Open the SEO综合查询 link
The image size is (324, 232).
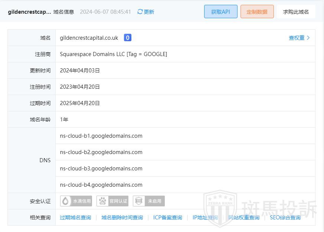[285, 218]
